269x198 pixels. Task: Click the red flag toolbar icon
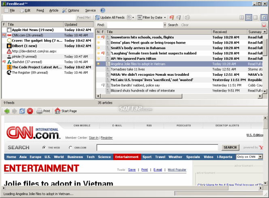(x=171, y=17)
